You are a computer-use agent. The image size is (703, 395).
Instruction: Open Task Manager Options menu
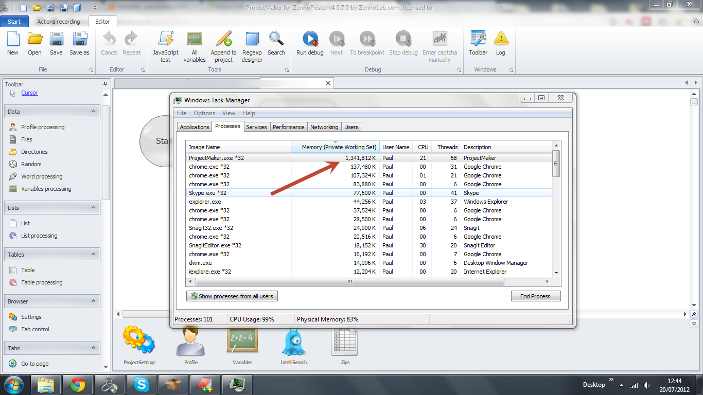pos(204,113)
